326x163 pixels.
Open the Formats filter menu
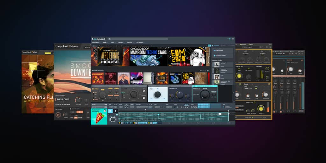[x=121, y=42]
